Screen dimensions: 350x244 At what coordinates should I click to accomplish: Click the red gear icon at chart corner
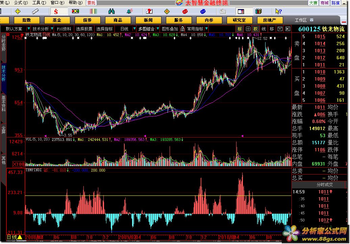click(x=8, y=34)
